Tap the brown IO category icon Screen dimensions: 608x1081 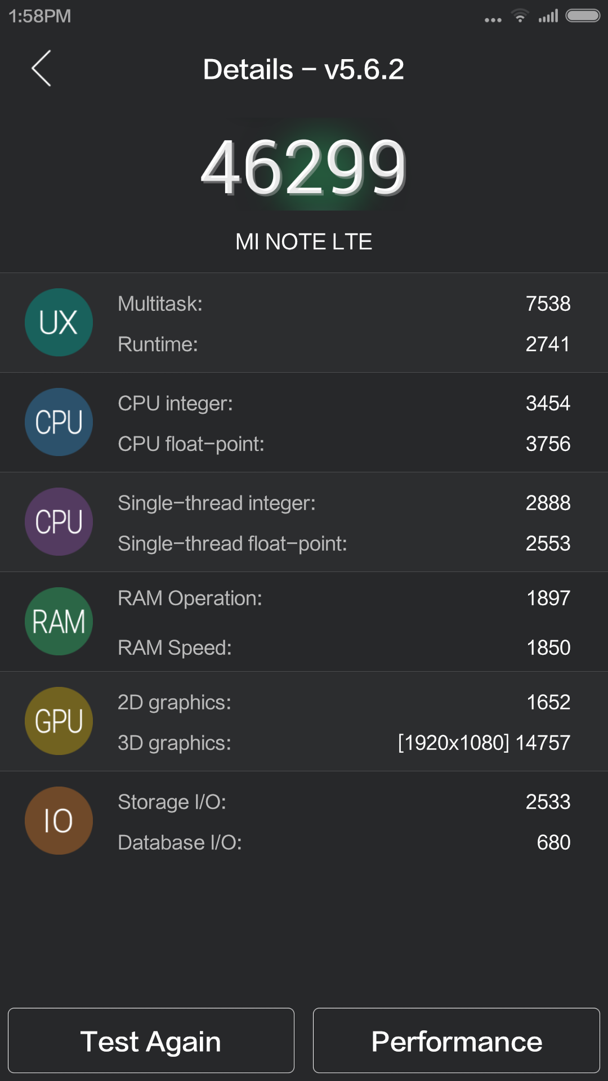point(59,821)
